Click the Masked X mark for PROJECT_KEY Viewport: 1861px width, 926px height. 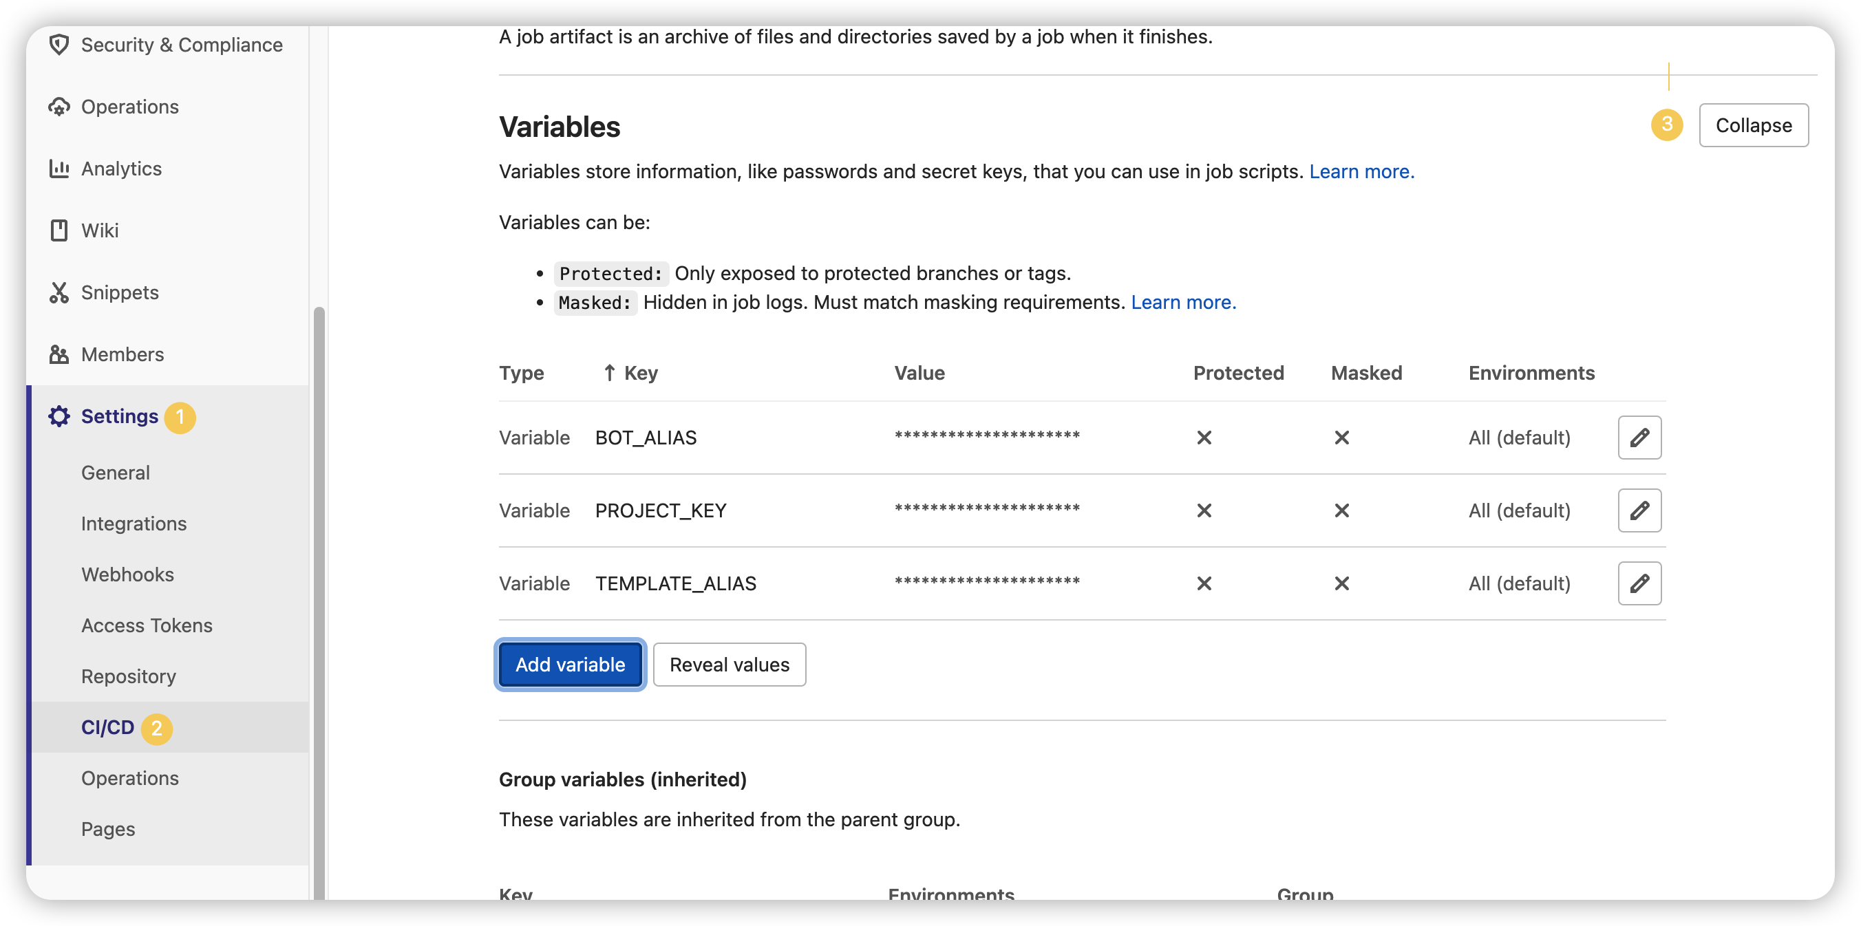pyautogui.click(x=1341, y=510)
